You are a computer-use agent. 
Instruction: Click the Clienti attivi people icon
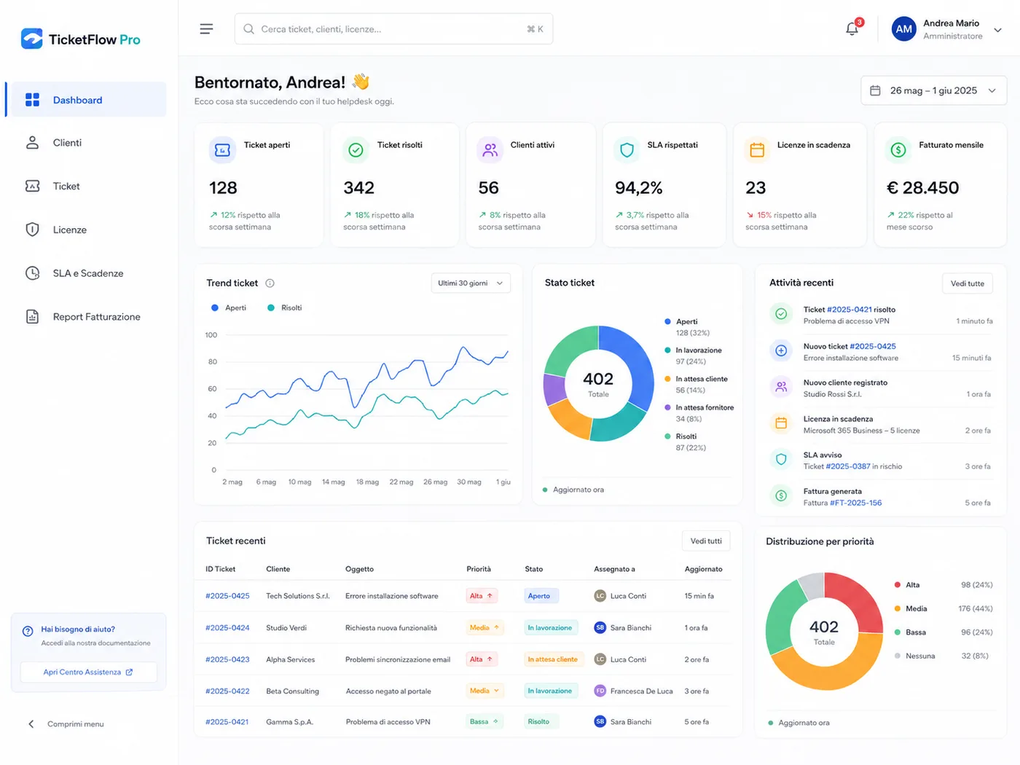click(490, 150)
